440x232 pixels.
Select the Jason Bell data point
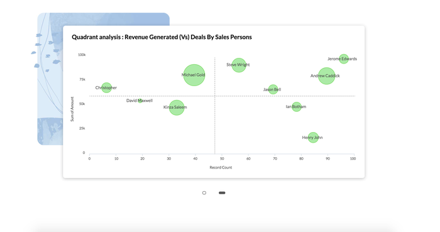coord(273,89)
